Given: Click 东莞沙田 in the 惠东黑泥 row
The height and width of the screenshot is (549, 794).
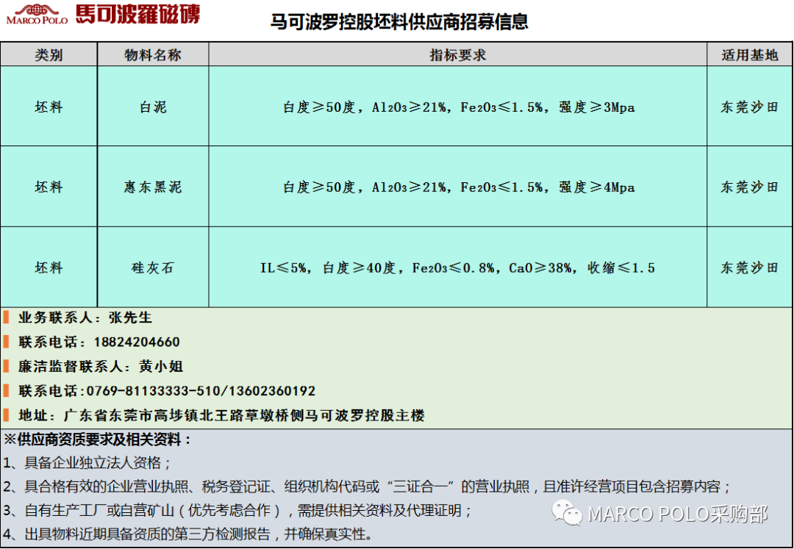Looking at the screenshot, I should pyautogui.click(x=749, y=187).
